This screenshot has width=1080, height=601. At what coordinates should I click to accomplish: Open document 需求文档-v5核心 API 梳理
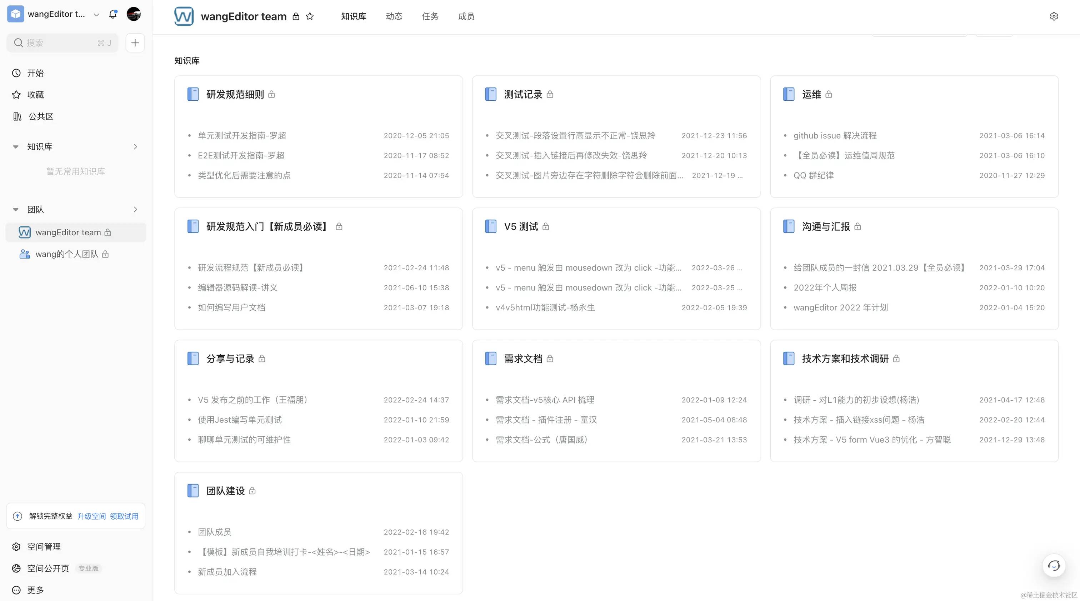point(545,400)
